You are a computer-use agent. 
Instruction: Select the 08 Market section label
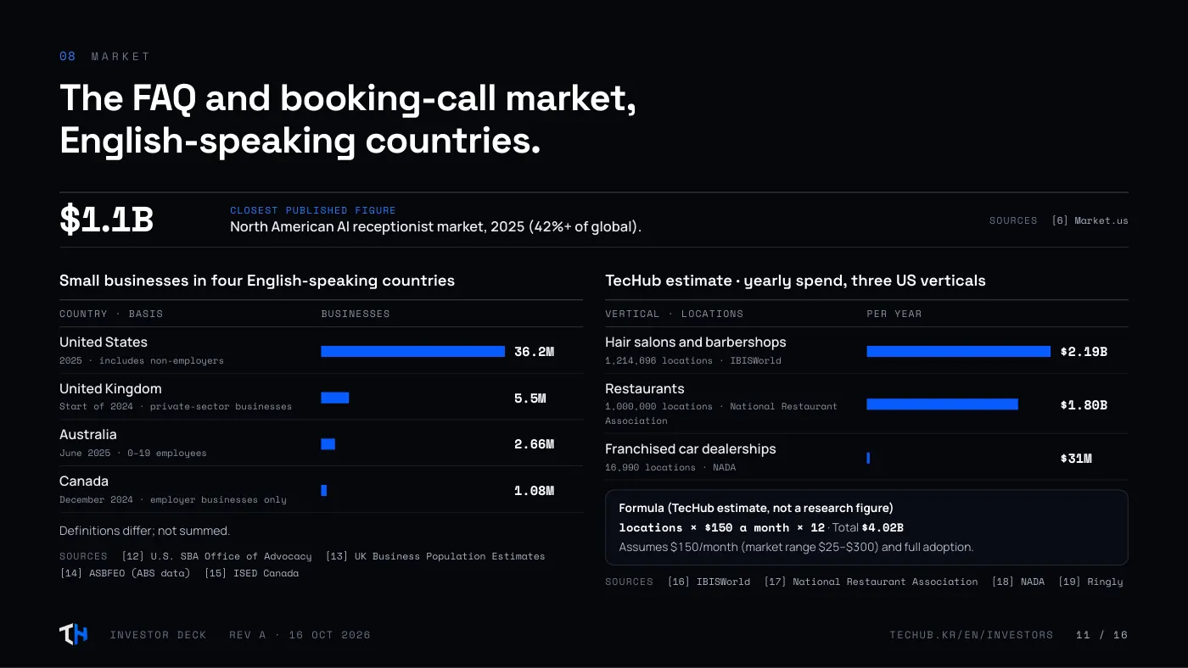pos(104,57)
